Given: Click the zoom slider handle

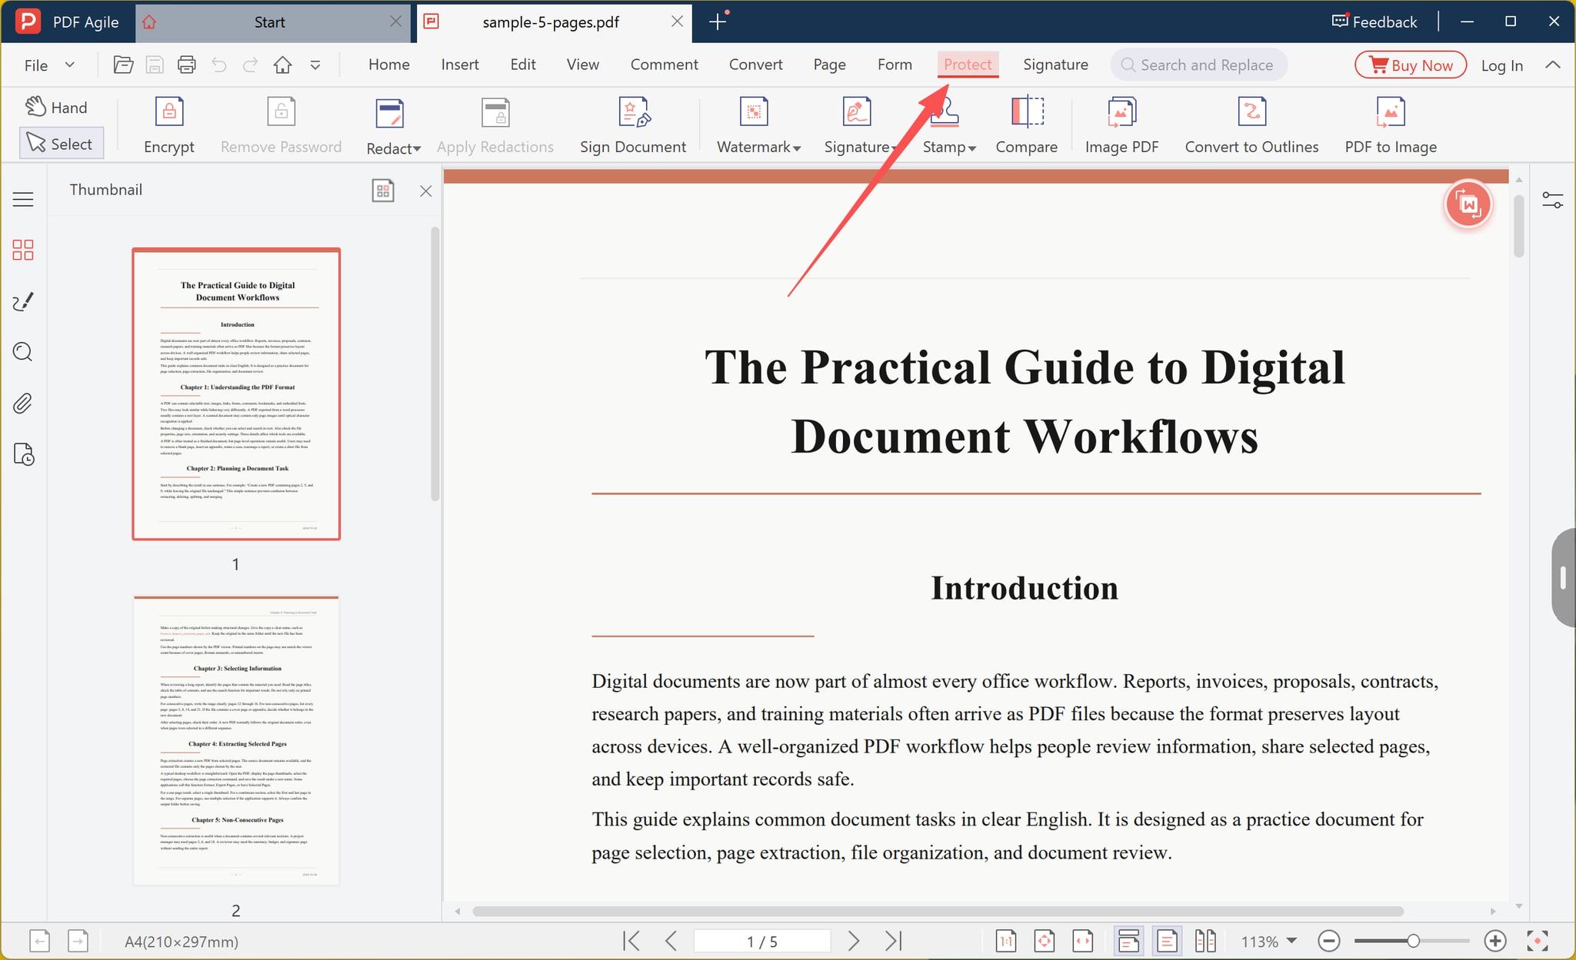Looking at the screenshot, I should (1413, 941).
